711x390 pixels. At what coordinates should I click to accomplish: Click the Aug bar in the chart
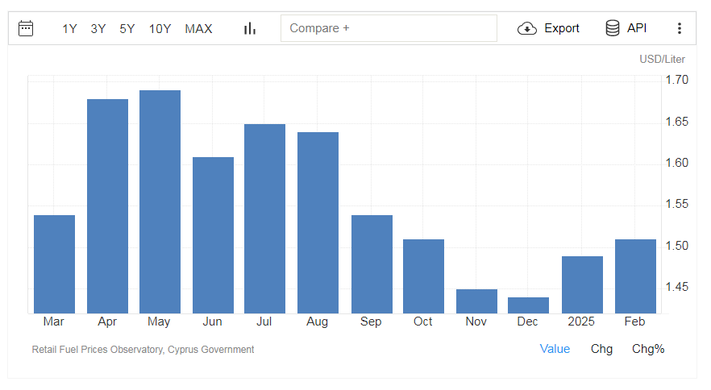tap(318, 222)
